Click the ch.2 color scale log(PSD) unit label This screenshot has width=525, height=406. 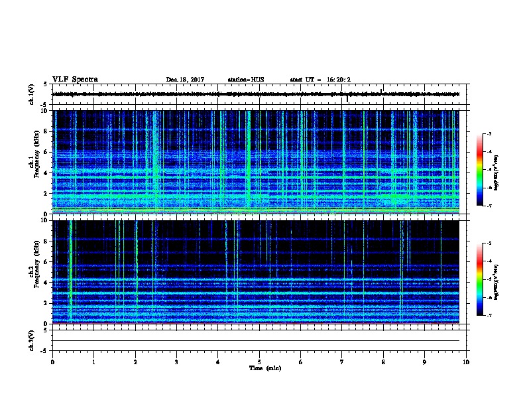click(496, 282)
